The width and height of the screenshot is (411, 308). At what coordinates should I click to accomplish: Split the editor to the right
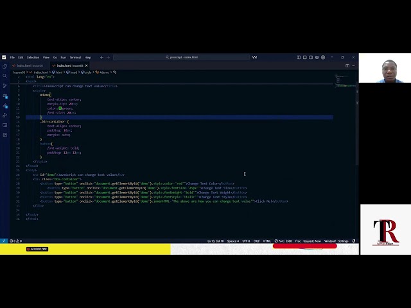[x=347, y=65]
